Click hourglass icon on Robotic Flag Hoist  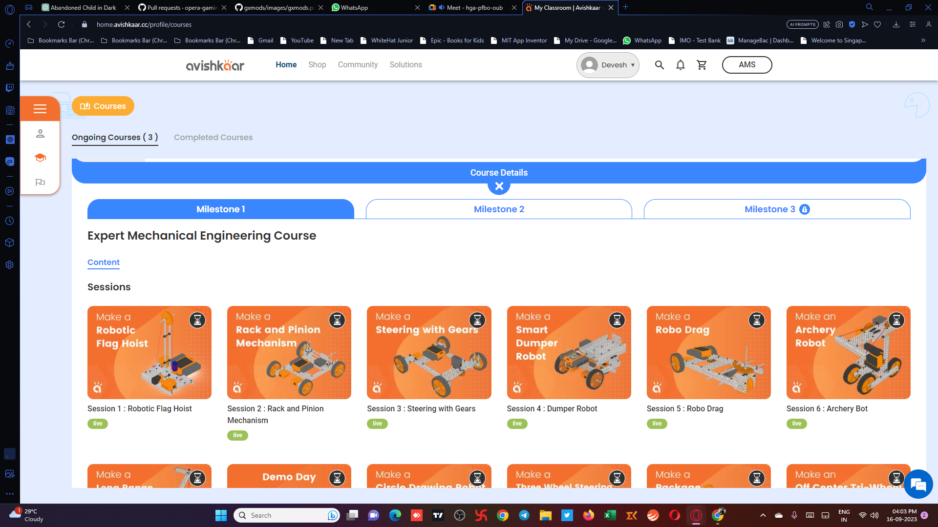coord(197,320)
